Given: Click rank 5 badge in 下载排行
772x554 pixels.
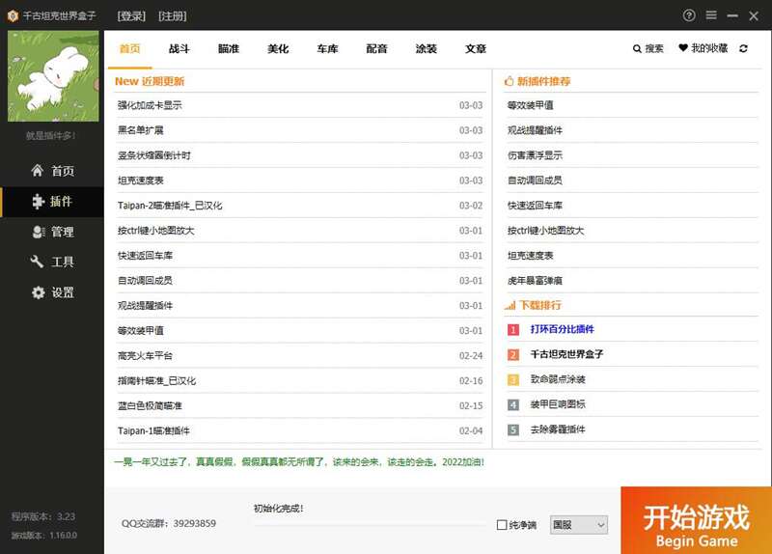Looking at the screenshot, I should 513,429.
